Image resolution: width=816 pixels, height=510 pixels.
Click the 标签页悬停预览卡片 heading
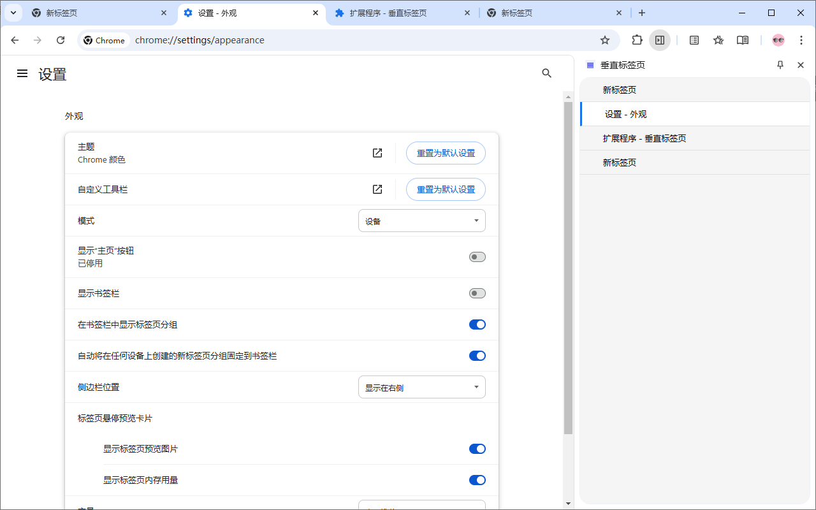(x=115, y=418)
